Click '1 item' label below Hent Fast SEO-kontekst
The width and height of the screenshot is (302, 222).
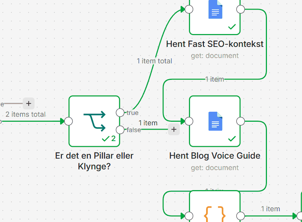pos(215,79)
